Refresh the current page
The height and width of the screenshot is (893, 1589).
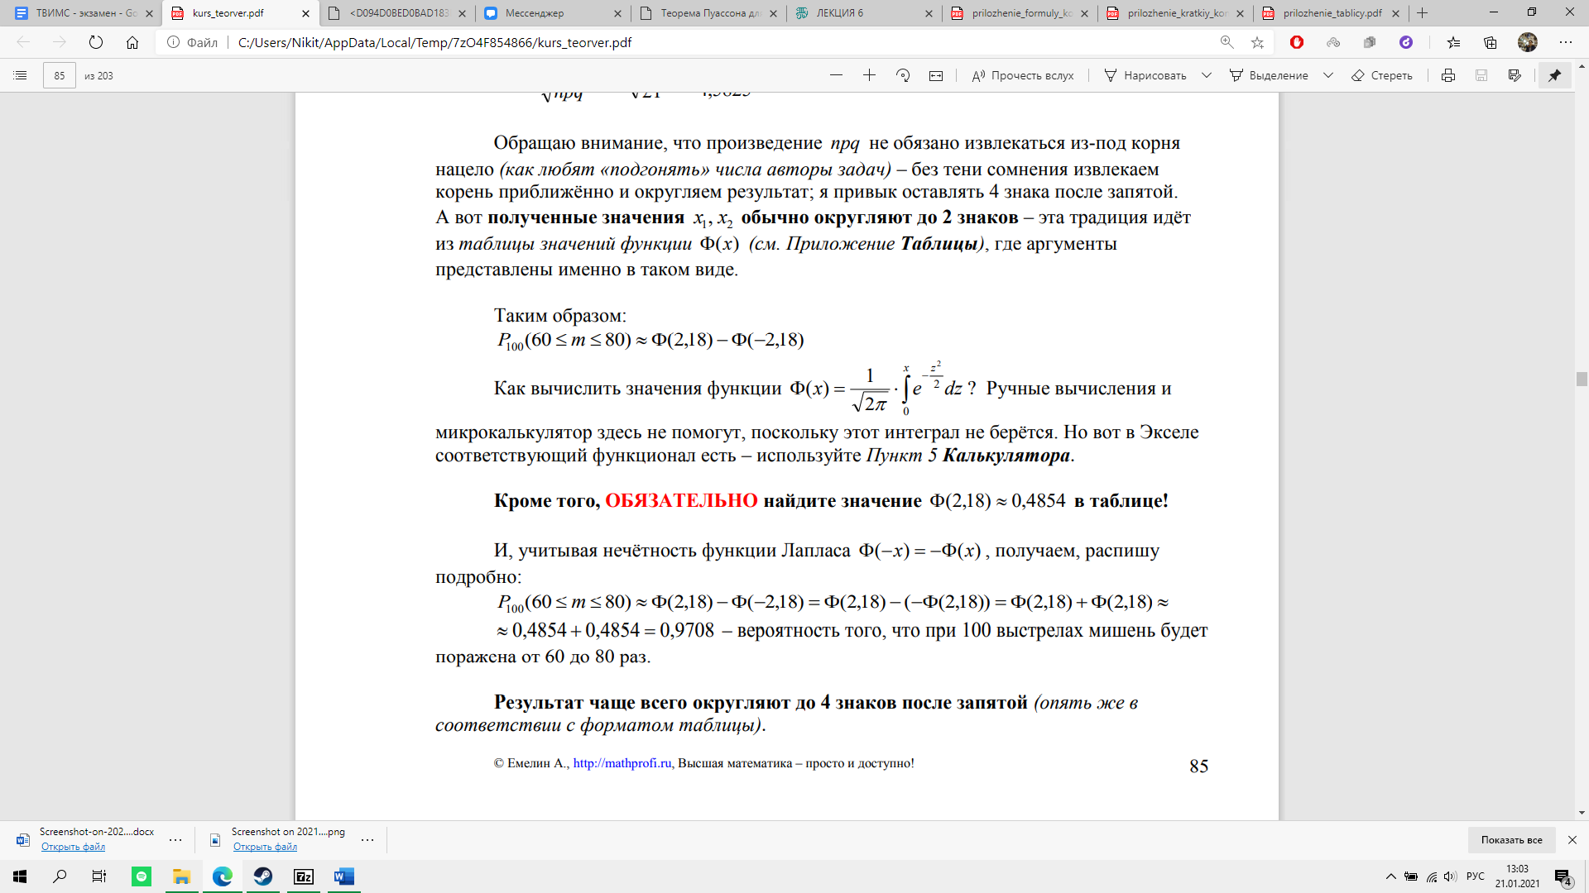click(x=96, y=42)
